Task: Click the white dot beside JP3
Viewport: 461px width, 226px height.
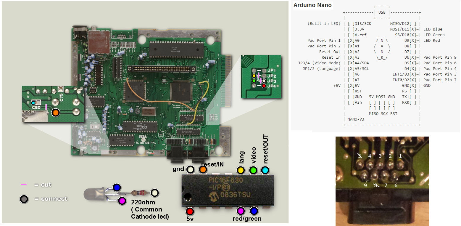Action: 263,81
